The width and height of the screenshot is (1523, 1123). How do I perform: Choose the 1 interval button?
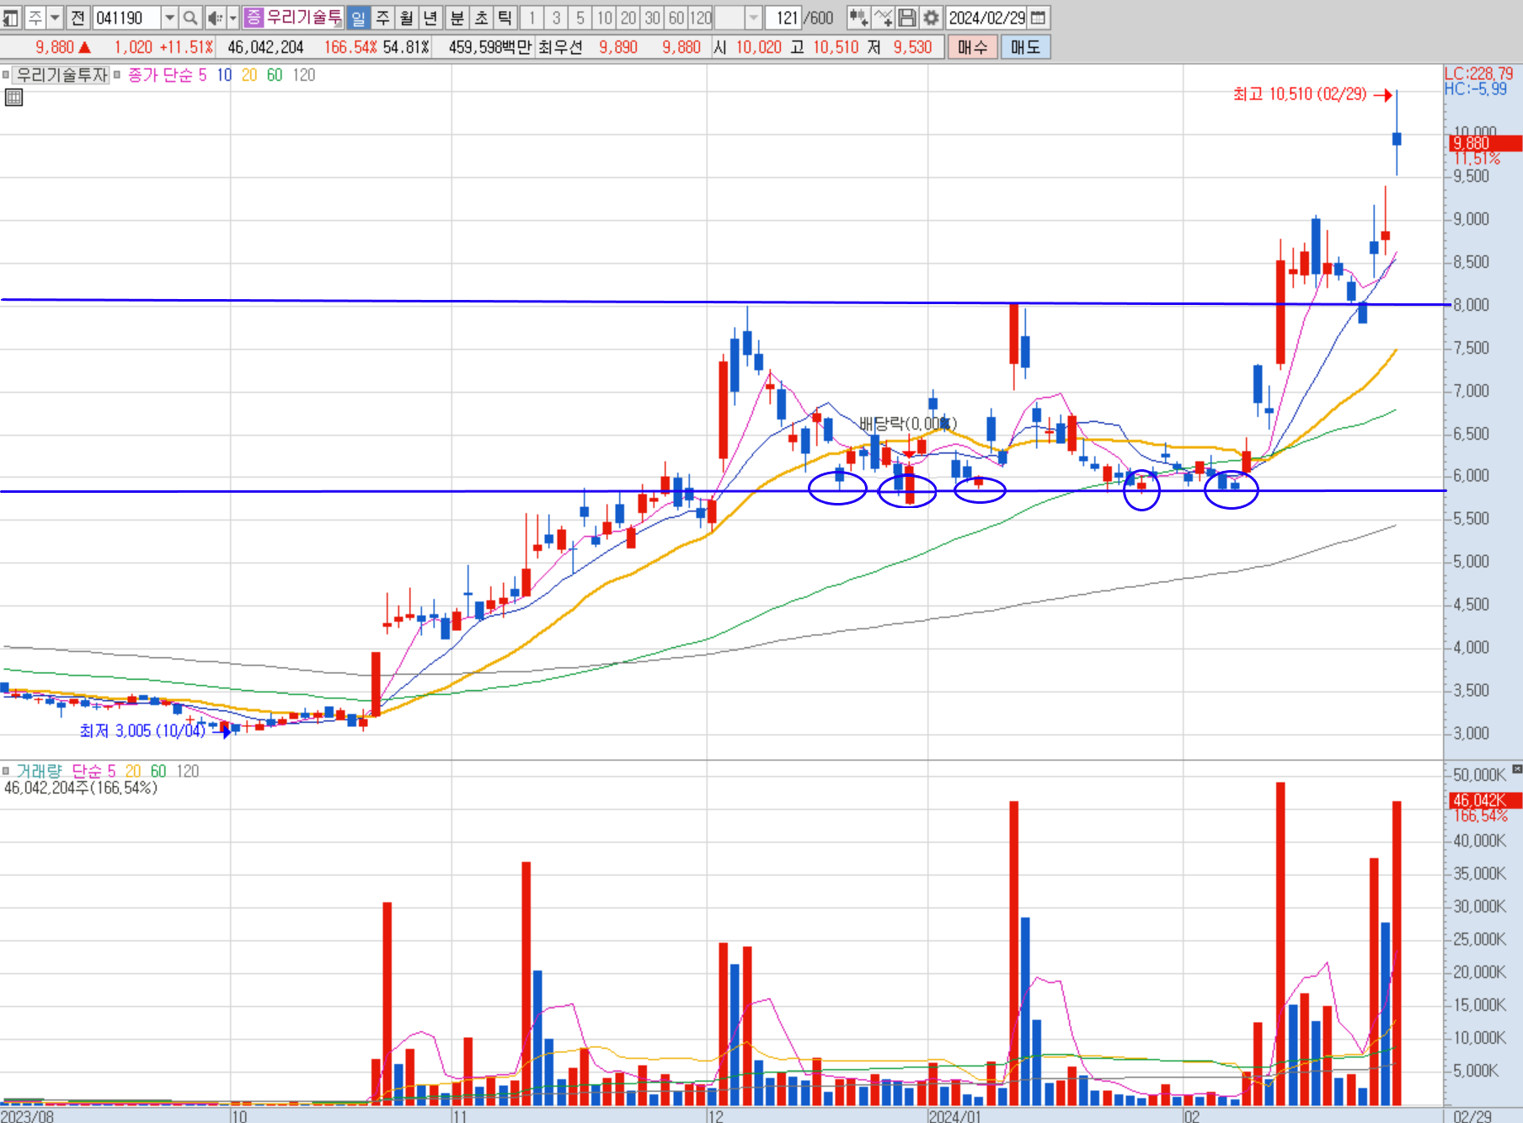[532, 18]
